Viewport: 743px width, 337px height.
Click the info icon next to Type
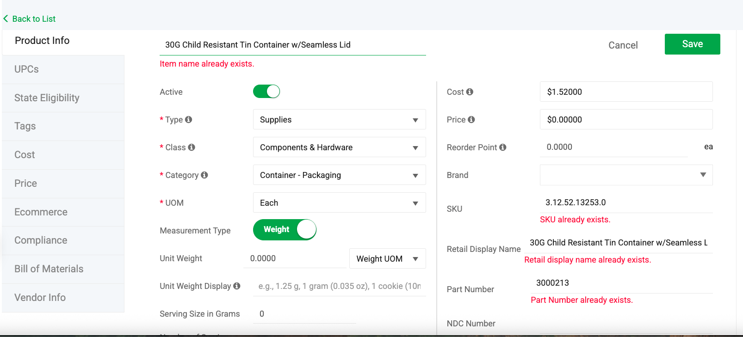tap(188, 119)
